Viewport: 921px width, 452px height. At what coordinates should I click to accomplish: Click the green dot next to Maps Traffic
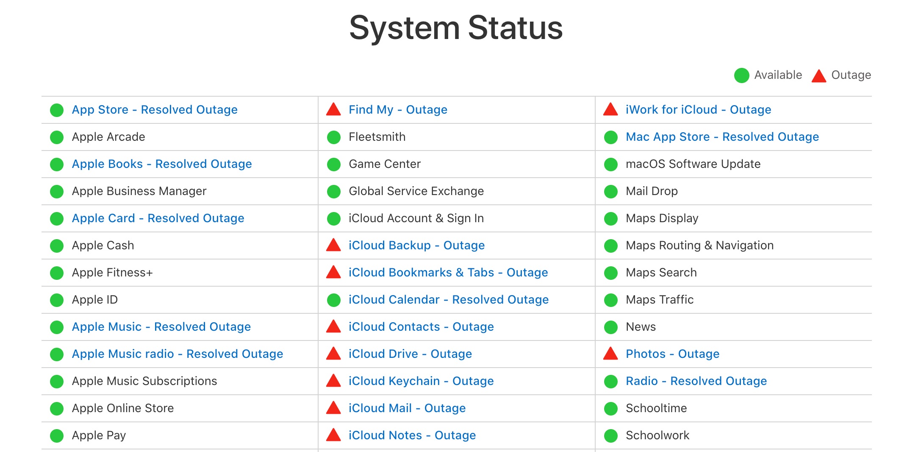(x=611, y=300)
